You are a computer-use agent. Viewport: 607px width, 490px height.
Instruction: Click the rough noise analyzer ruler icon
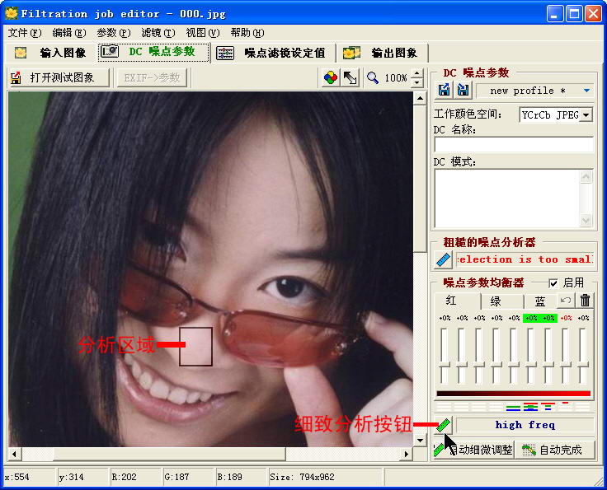444,259
